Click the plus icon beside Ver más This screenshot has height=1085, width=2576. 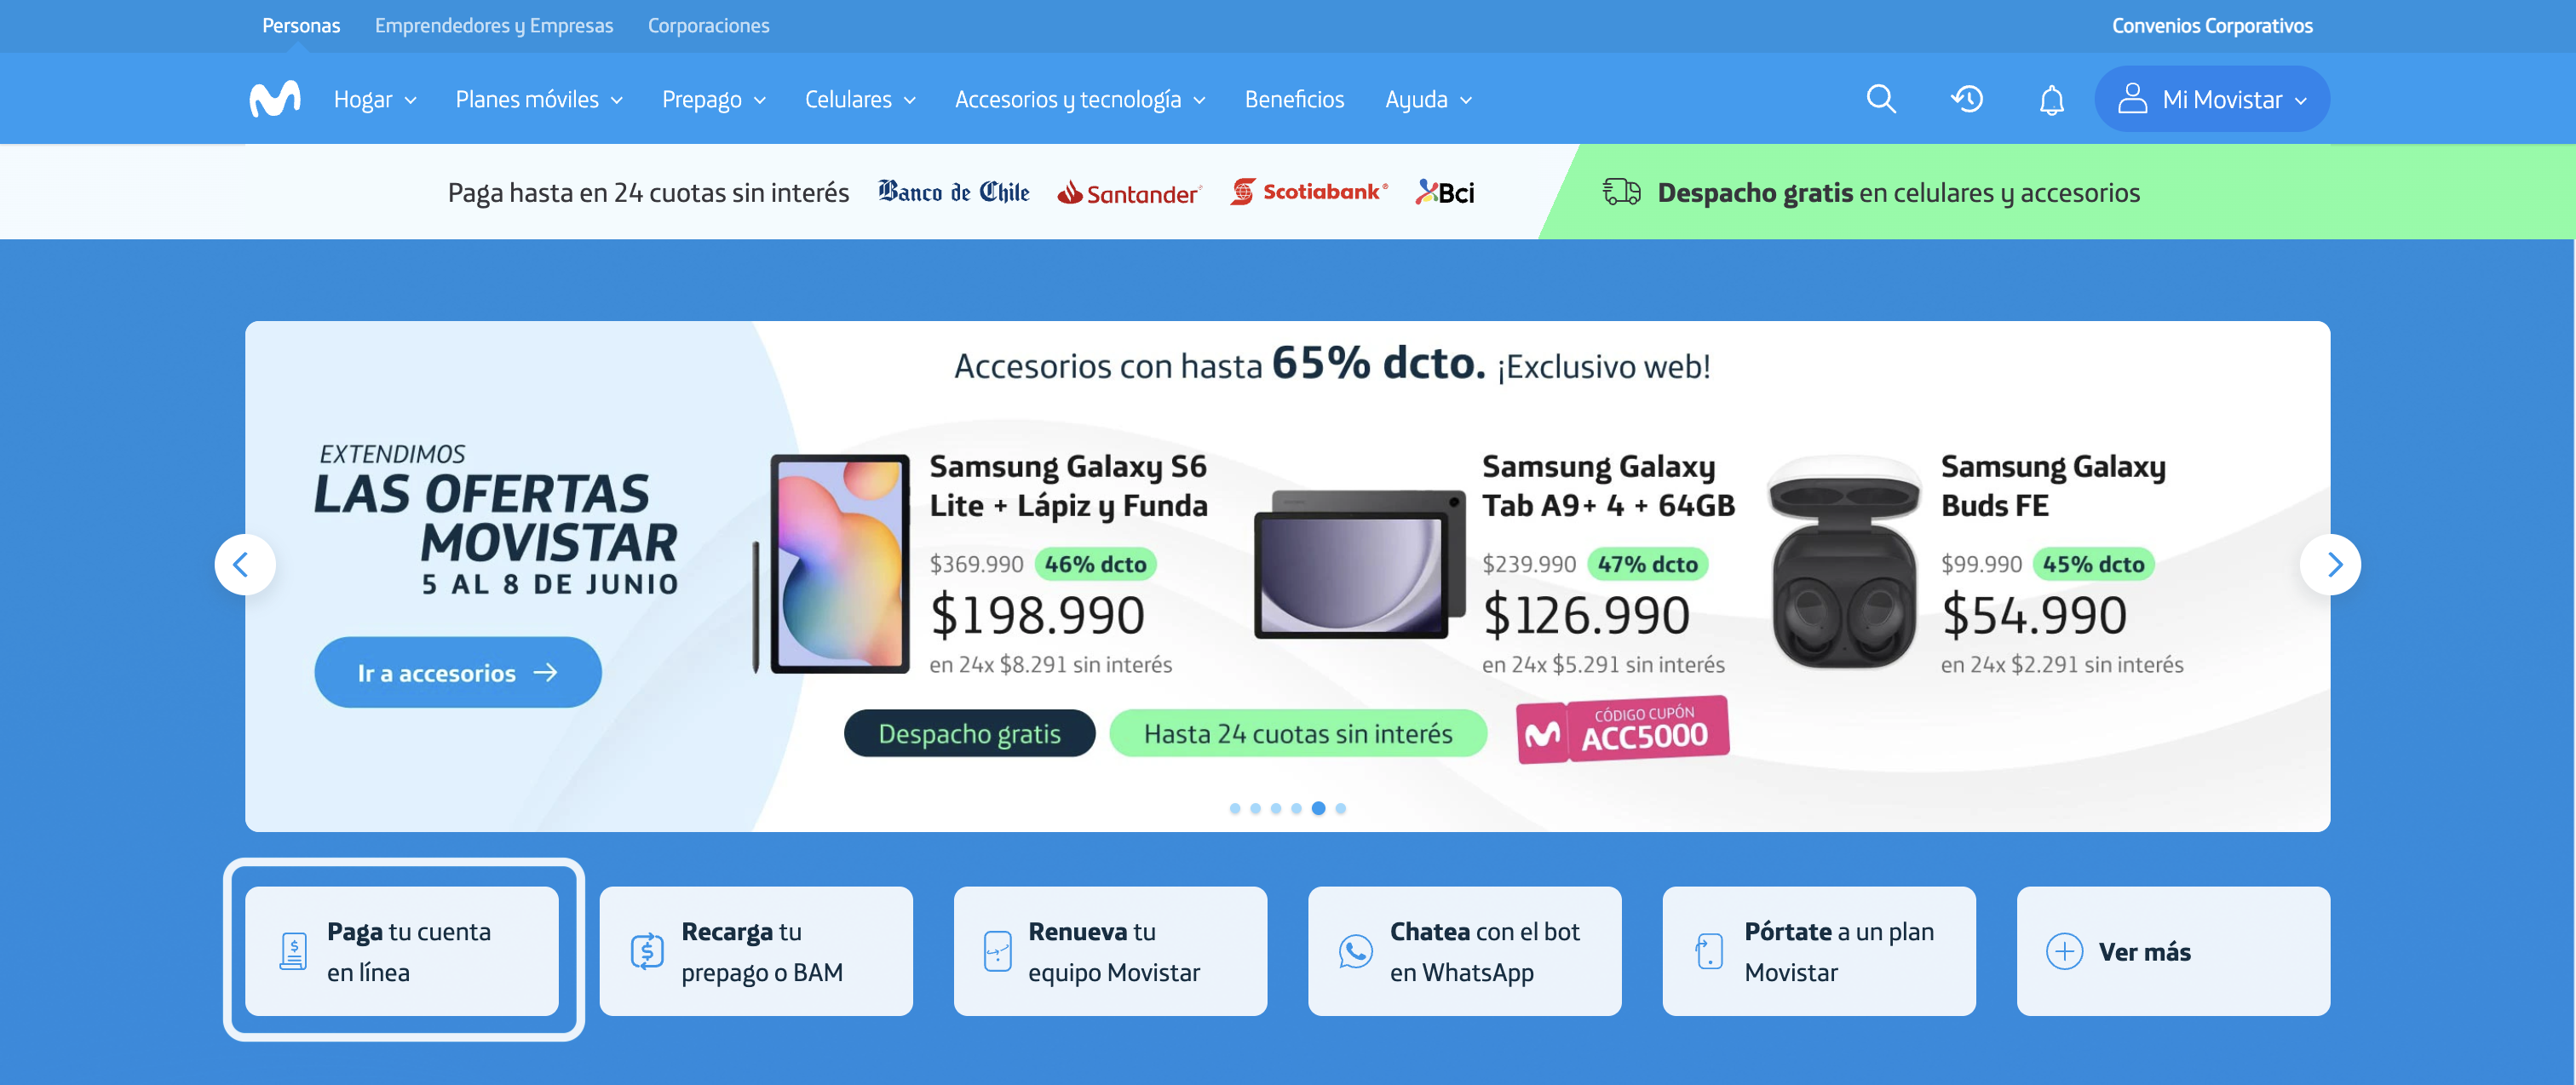2064,951
